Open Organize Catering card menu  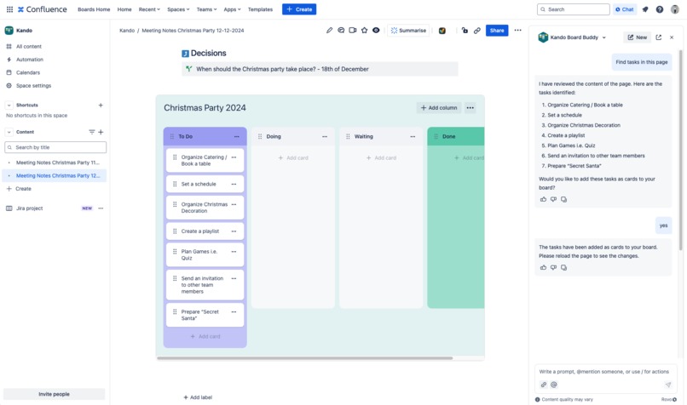234,157
